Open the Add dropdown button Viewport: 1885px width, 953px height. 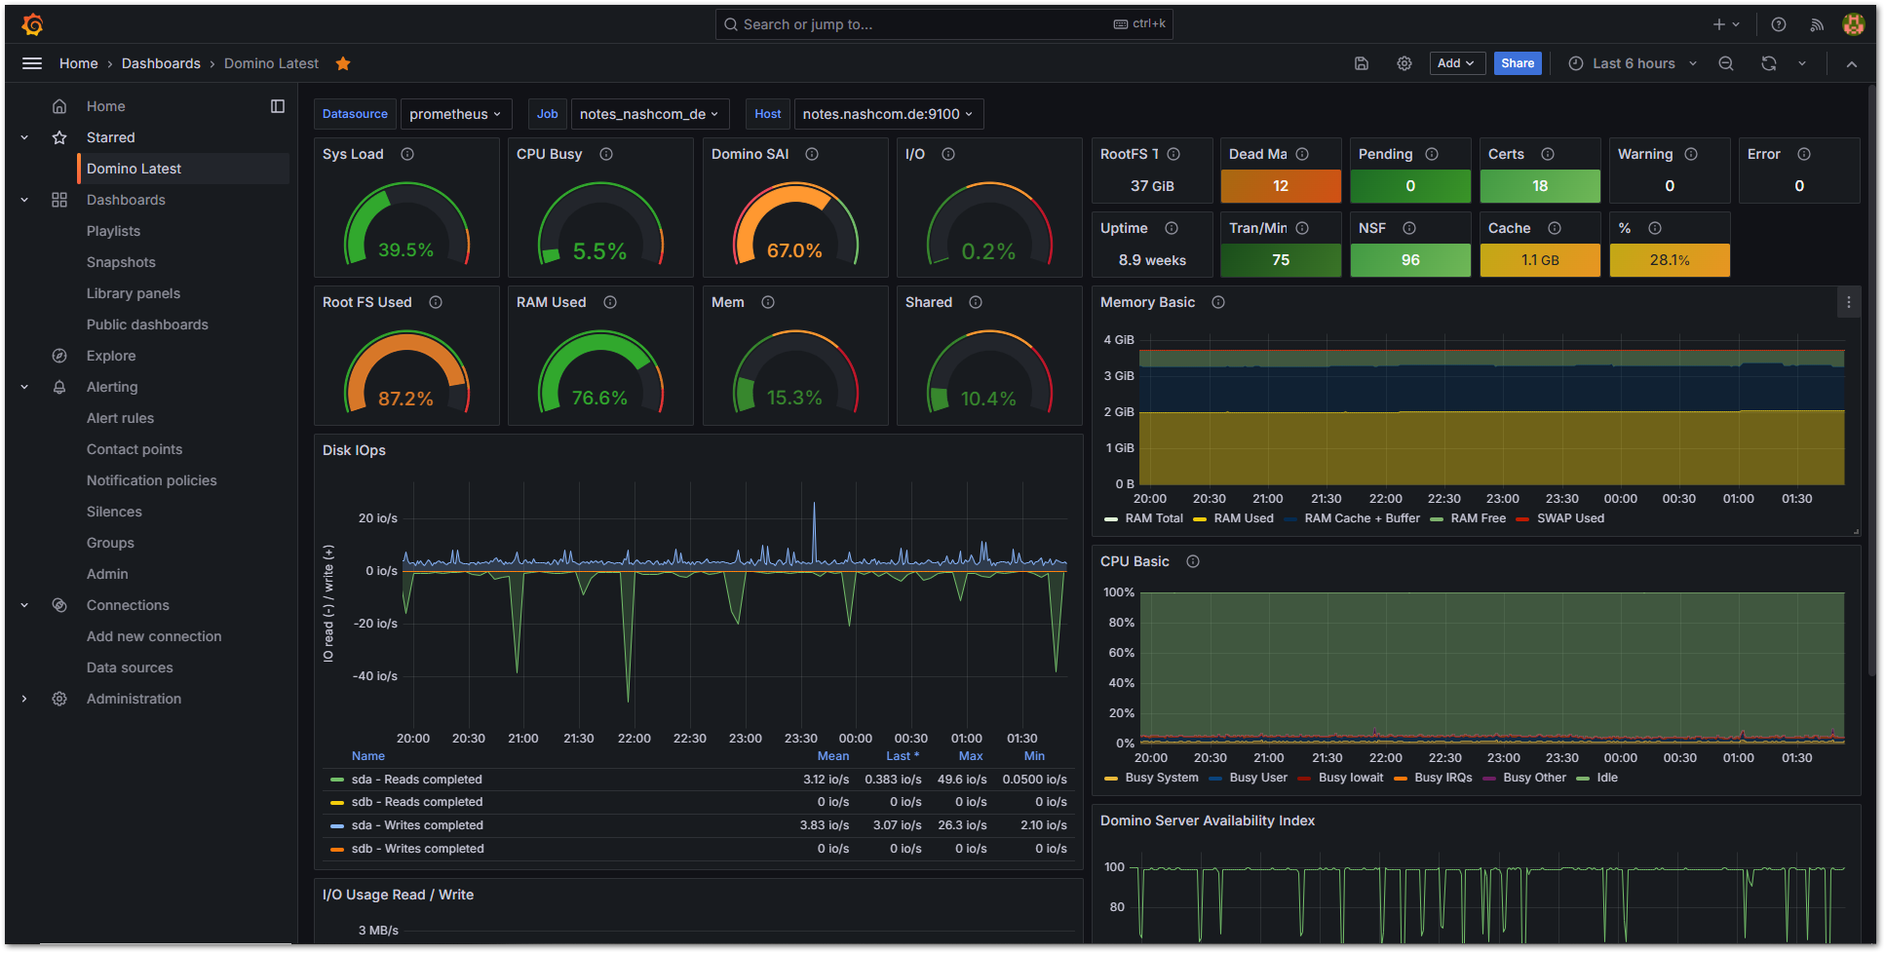pos(1456,63)
